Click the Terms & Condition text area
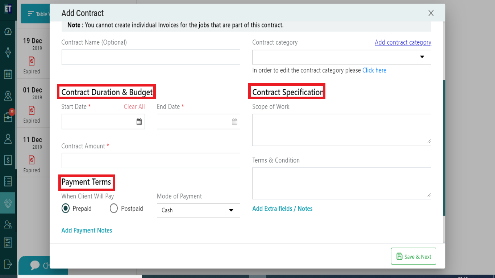Image resolution: width=495 pixels, height=278 pixels. [342, 183]
